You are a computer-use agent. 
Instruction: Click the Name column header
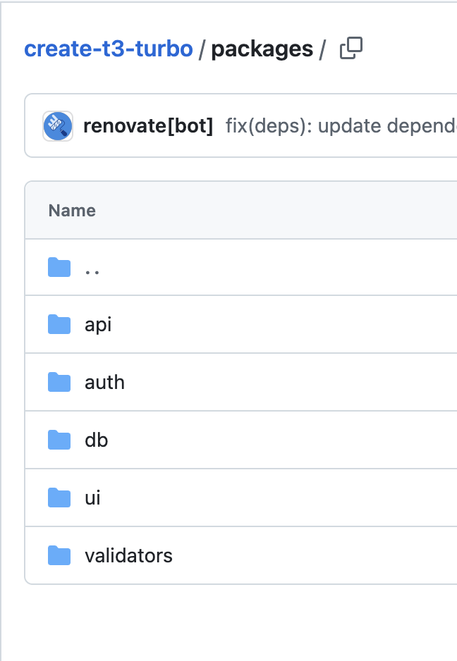pyautogui.click(x=72, y=211)
